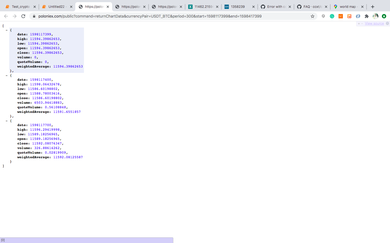Collapse the third JSON object entry

(6, 121)
